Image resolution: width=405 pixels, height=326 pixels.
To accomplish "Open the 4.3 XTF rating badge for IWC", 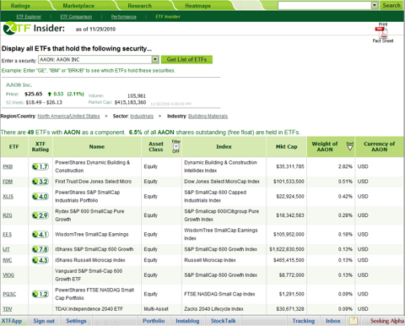I will [x=40, y=260].
